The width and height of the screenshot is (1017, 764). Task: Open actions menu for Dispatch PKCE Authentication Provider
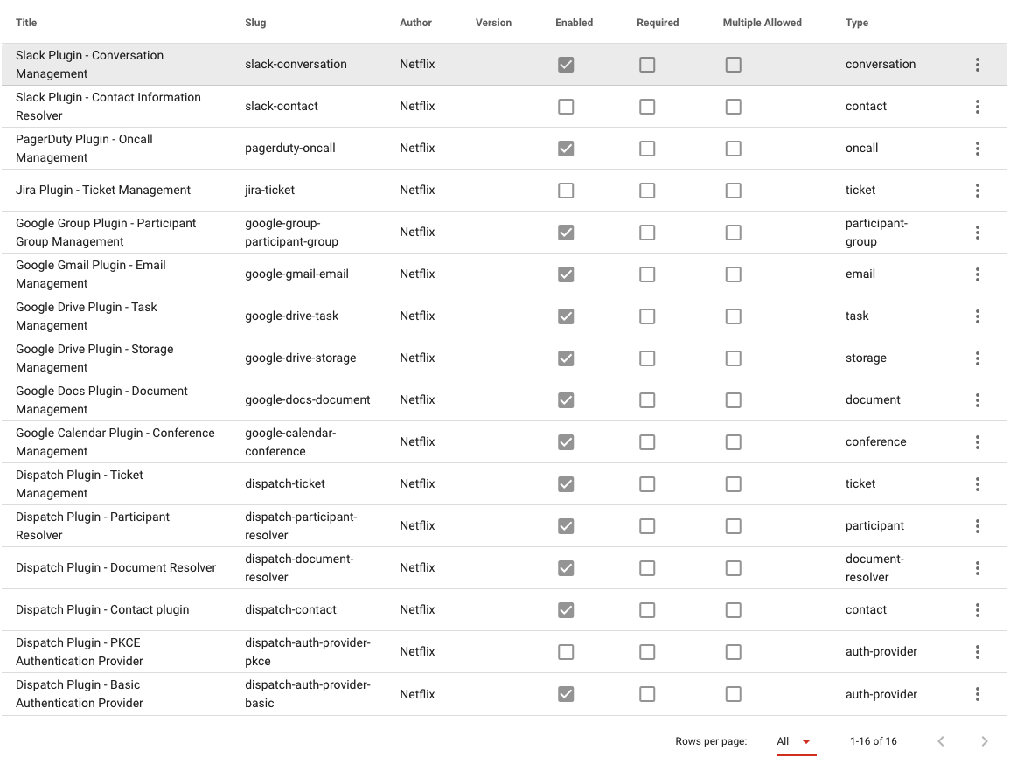(x=977, y=651)
